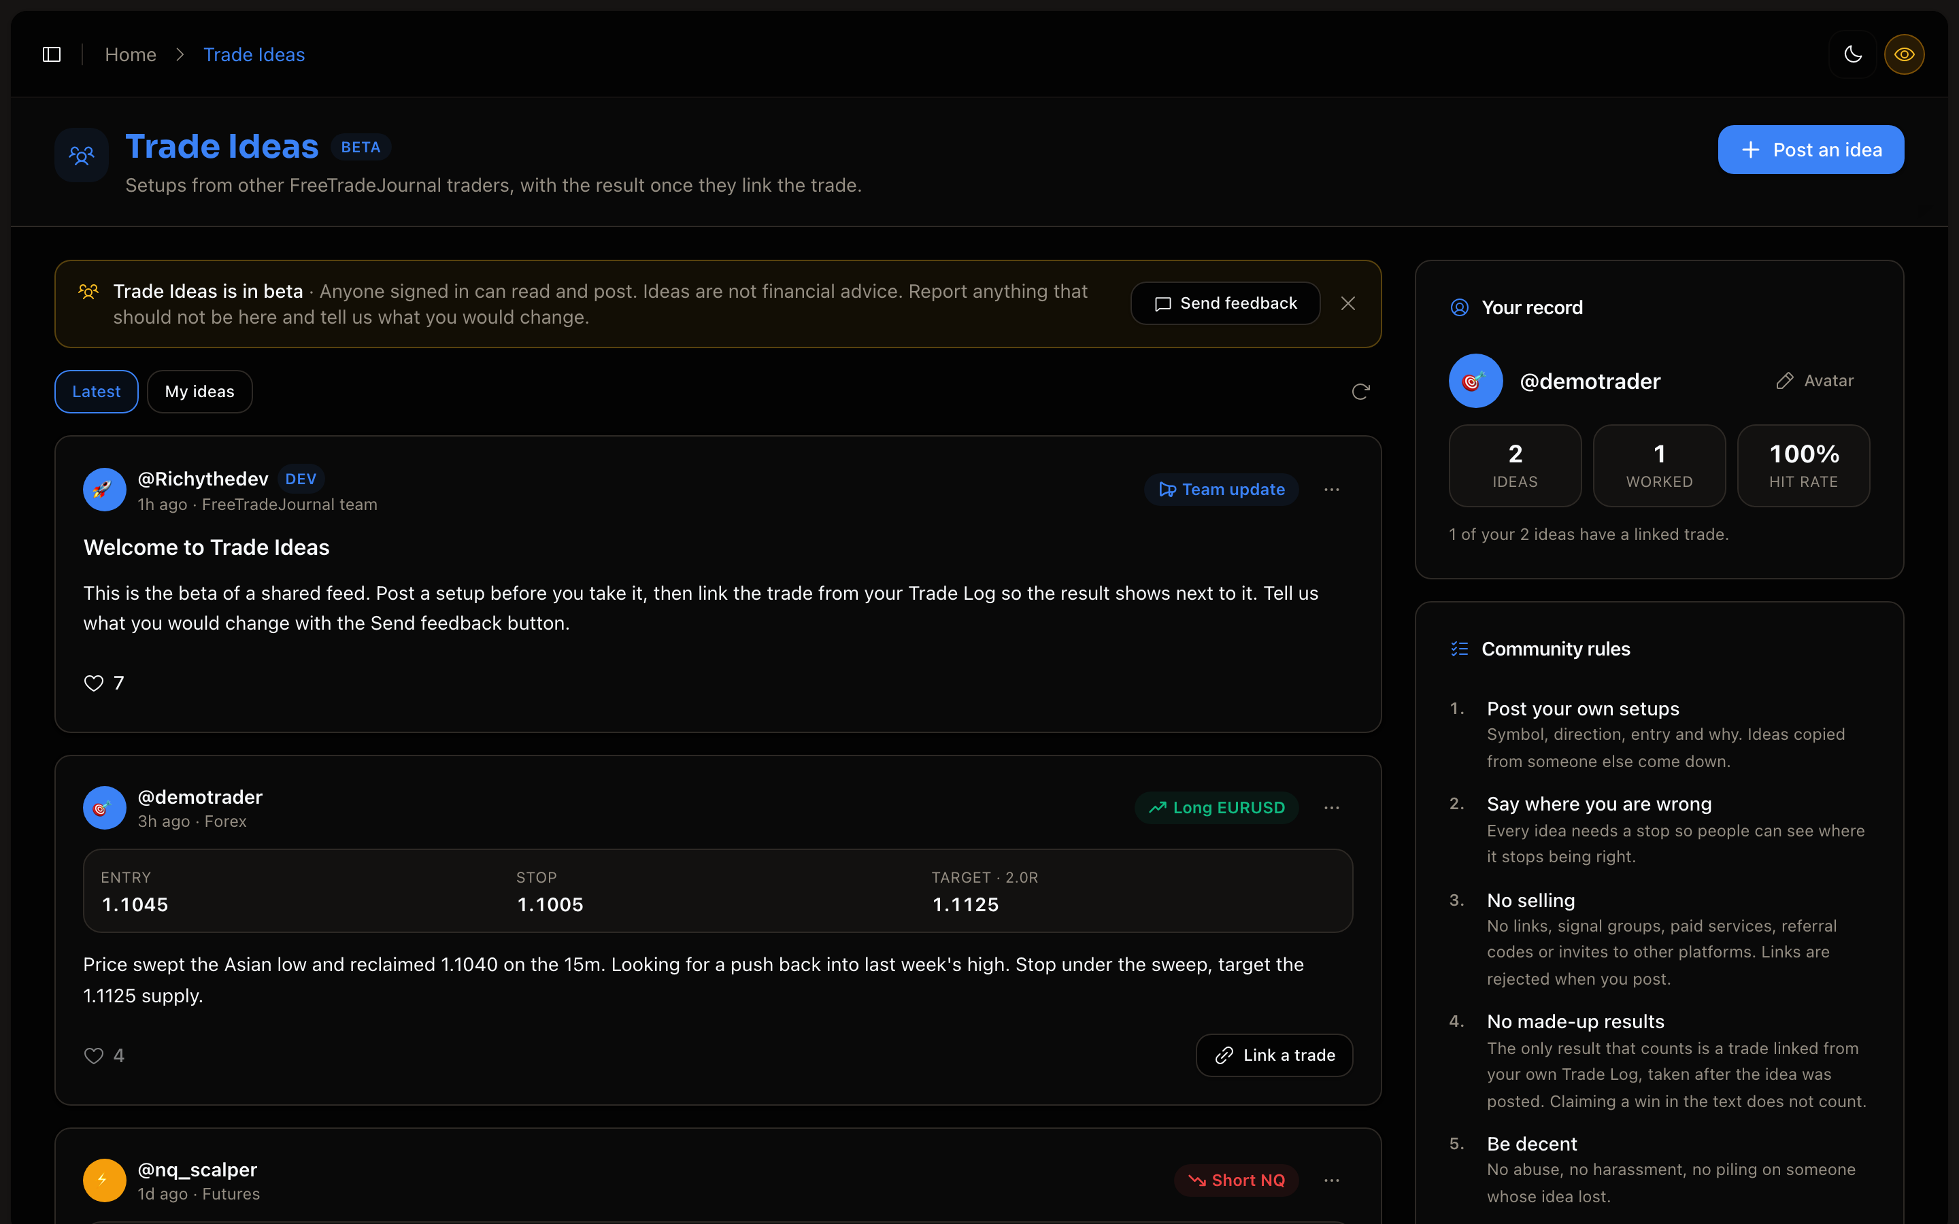Viewport: 1959px width, 1224px height.
Task: Open @demotrader avatar on EURUSD idea
Action: click(105, 808)
